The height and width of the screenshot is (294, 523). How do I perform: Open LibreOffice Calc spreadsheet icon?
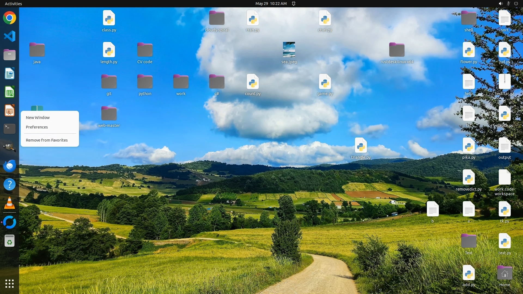[10, 92]
